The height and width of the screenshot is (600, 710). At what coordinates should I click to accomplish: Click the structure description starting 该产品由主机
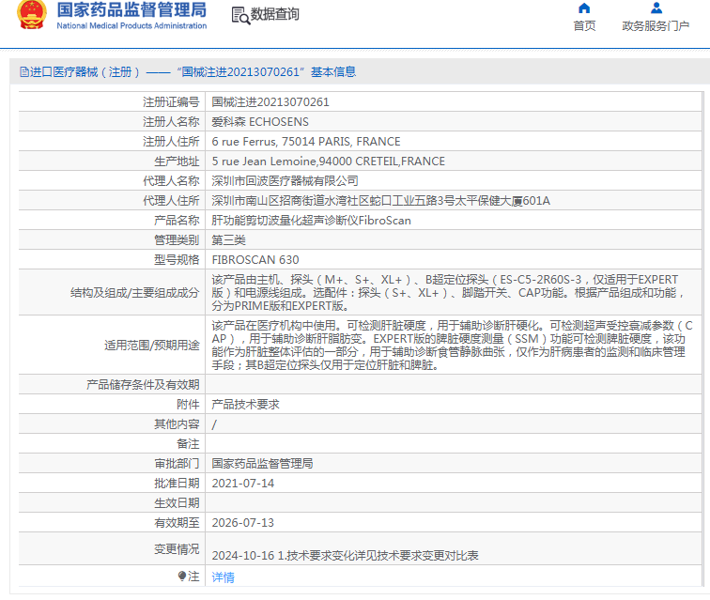(x=448, y=293)
